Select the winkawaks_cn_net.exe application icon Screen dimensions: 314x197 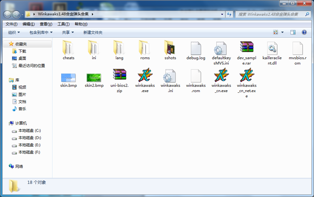tap(247, 75)
